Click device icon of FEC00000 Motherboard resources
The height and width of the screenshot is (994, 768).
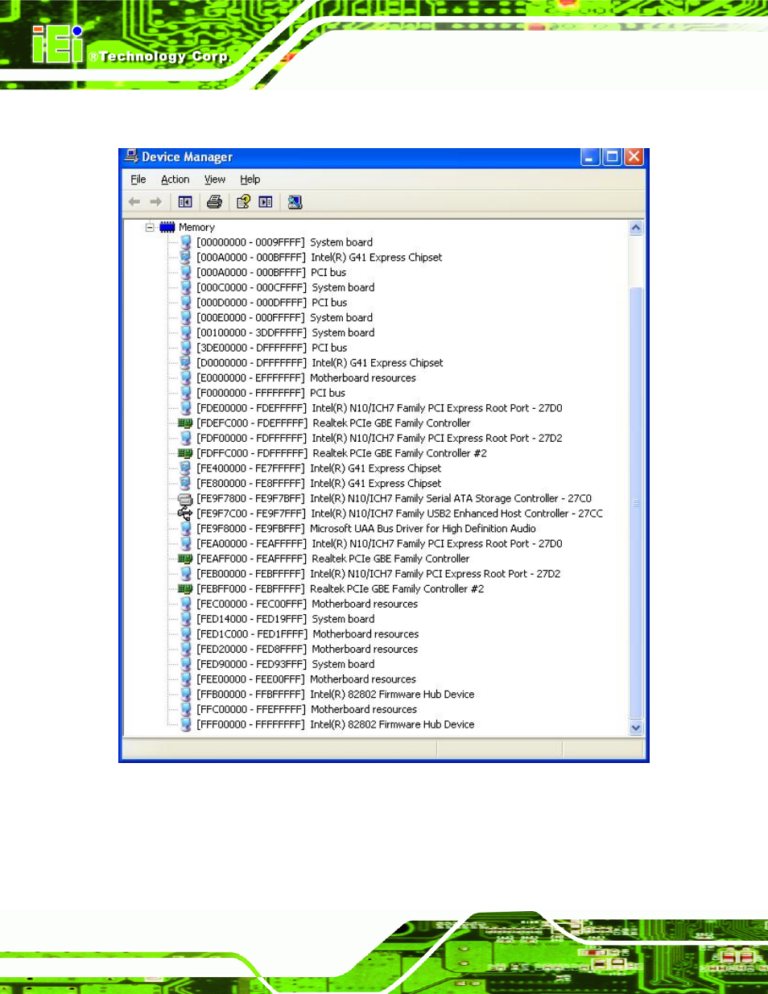(x=186, y=604)
